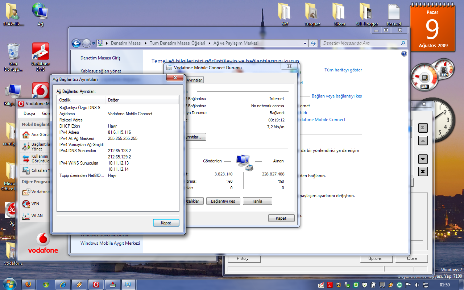
Task: Click the CPU meter gadget showing 18%
Action: (424, 77)
